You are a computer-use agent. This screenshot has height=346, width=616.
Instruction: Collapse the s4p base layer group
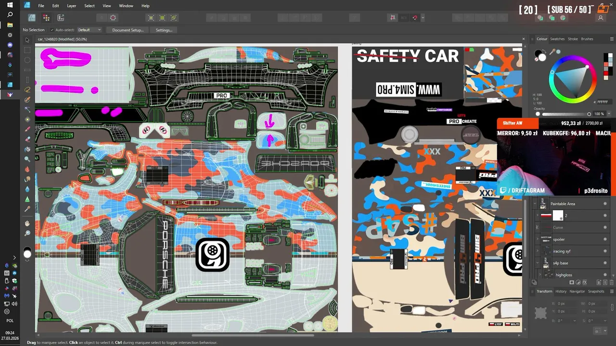click(x=538, y=263)
